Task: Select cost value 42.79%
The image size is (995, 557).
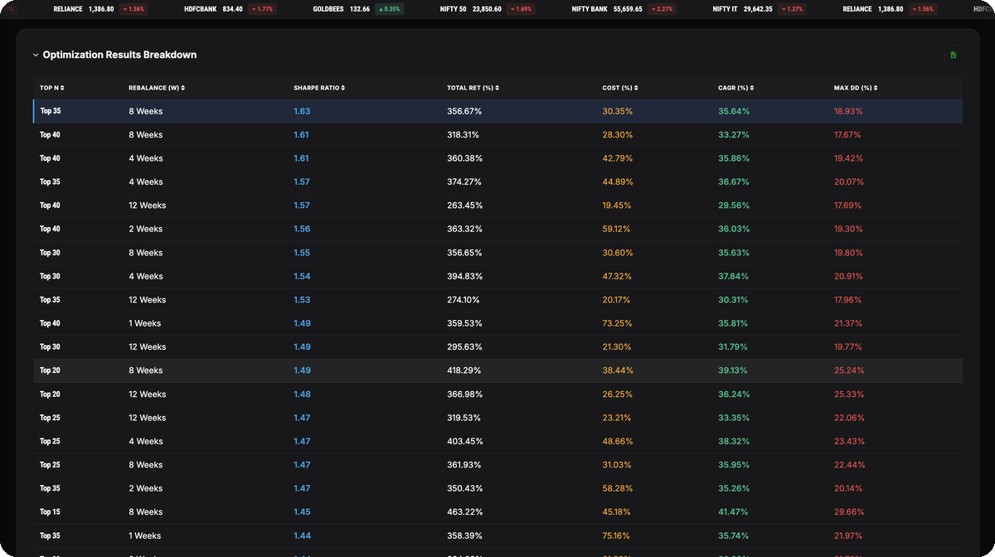Action: pyautogui.click(x=618, y=158)
